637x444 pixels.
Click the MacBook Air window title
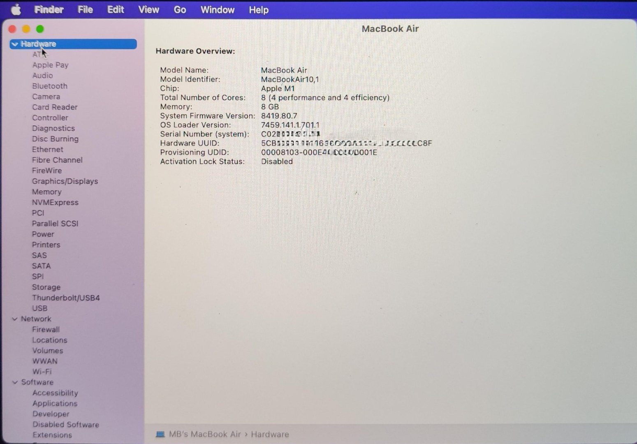pos(390,29)
